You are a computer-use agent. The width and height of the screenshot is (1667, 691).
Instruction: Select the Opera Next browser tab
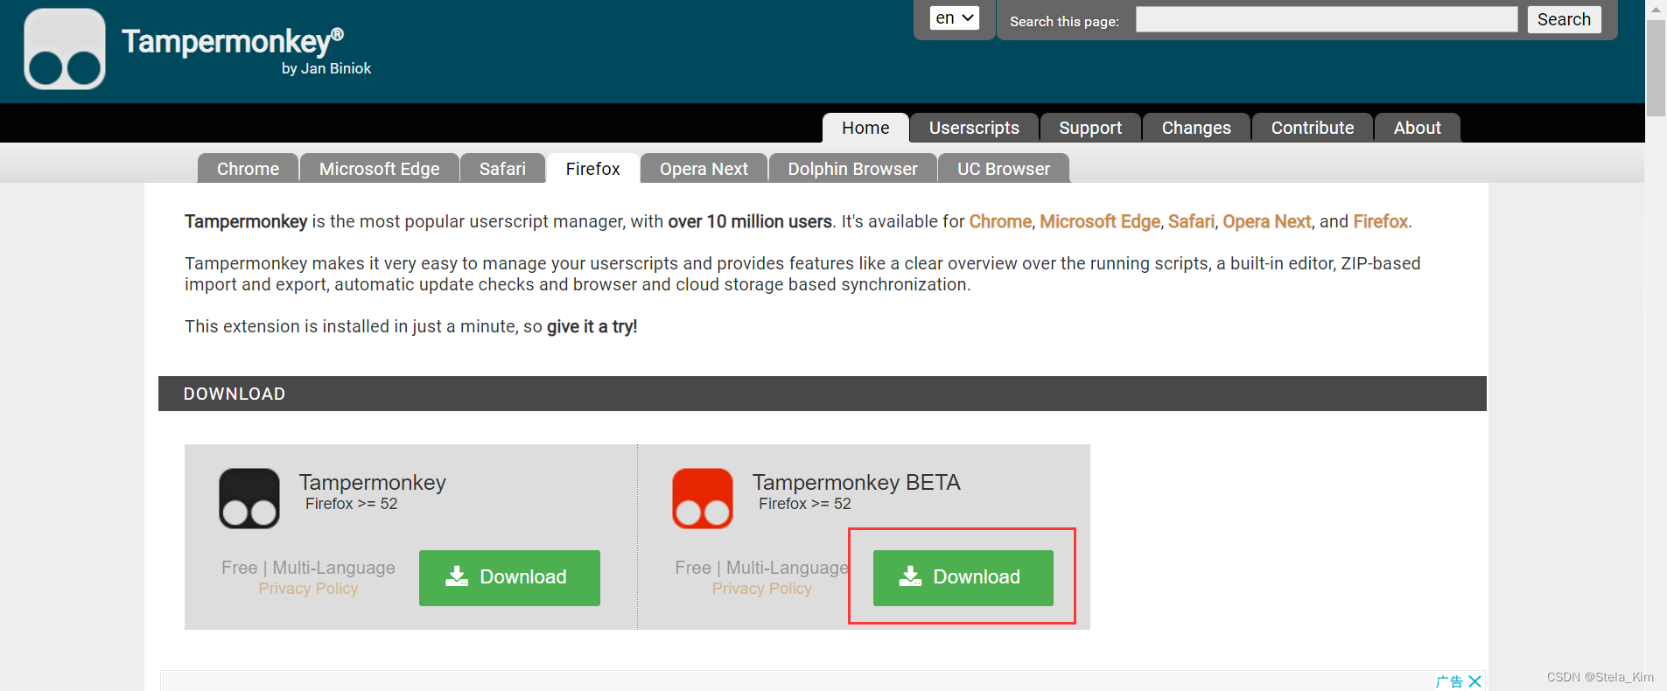[704, 169]
